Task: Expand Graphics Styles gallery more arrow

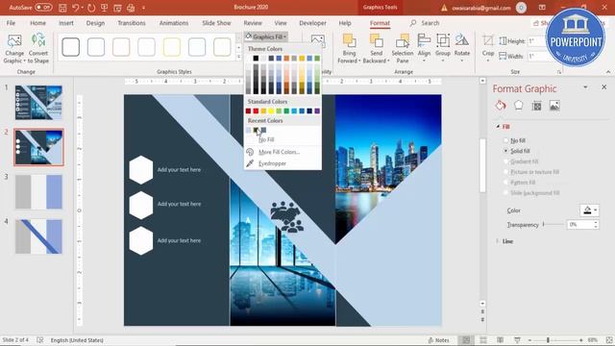Action: (238, 58)
